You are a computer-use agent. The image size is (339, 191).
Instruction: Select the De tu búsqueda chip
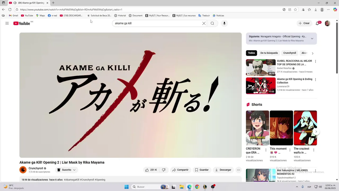pyautogui.click(x=269, y=53)
